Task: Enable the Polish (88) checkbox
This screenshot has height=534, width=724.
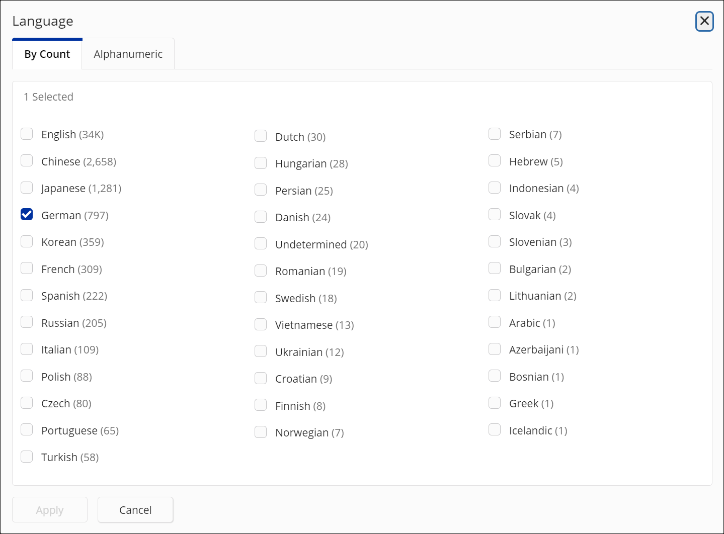Action: click(27, 376)
